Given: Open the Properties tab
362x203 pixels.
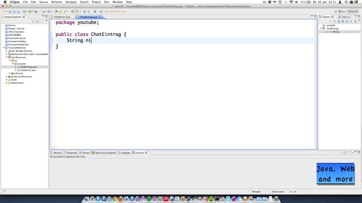Looking at the screenshot, I should [x=70, y=153].
